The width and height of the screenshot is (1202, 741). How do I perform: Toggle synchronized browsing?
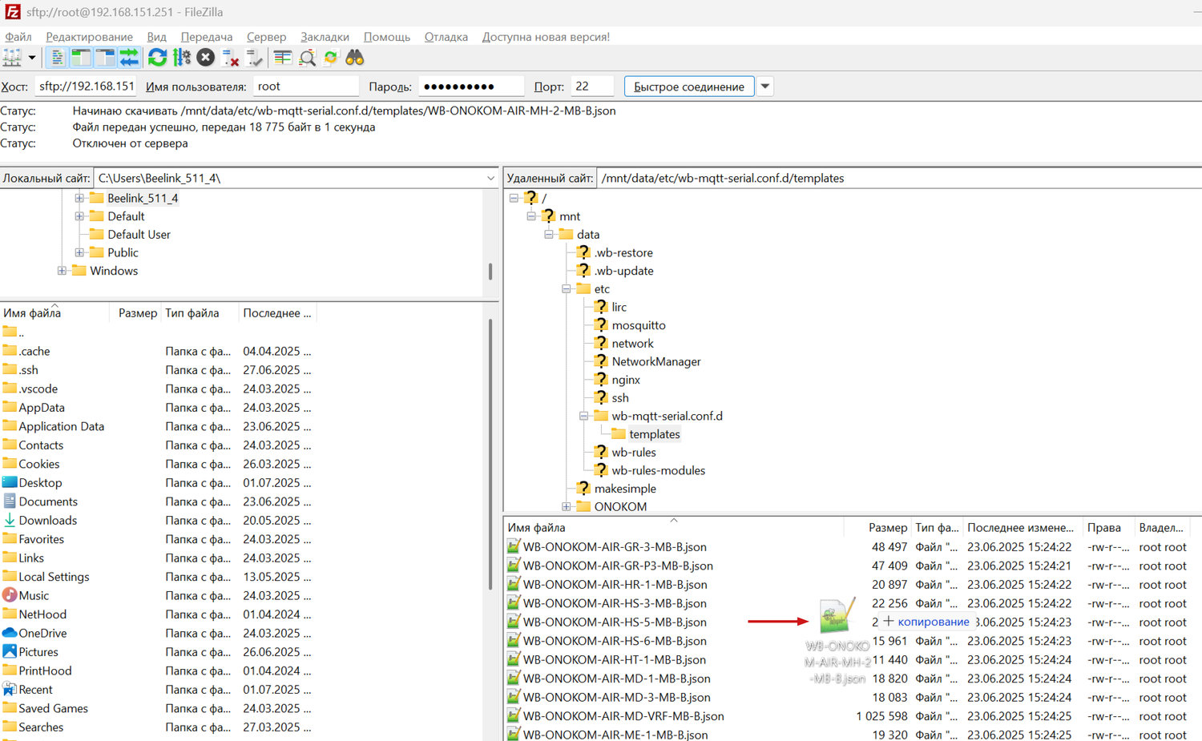click(331, 58)
